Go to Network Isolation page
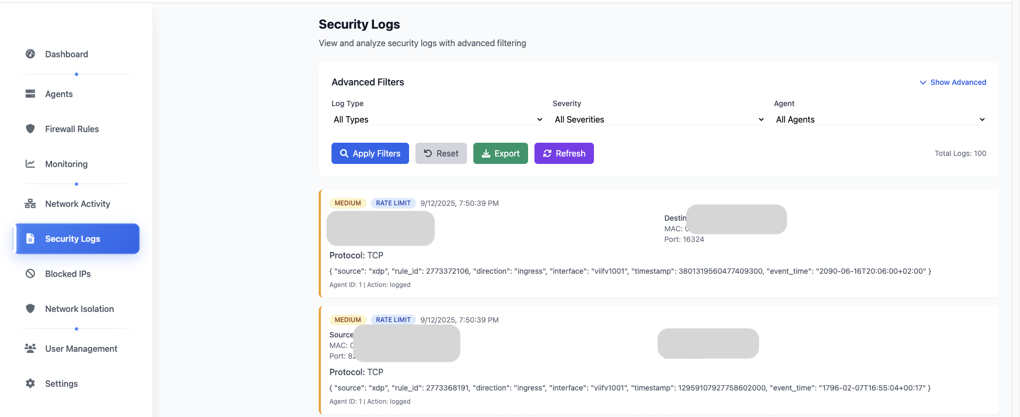1020x417 pixels. [x=79, y=309]
